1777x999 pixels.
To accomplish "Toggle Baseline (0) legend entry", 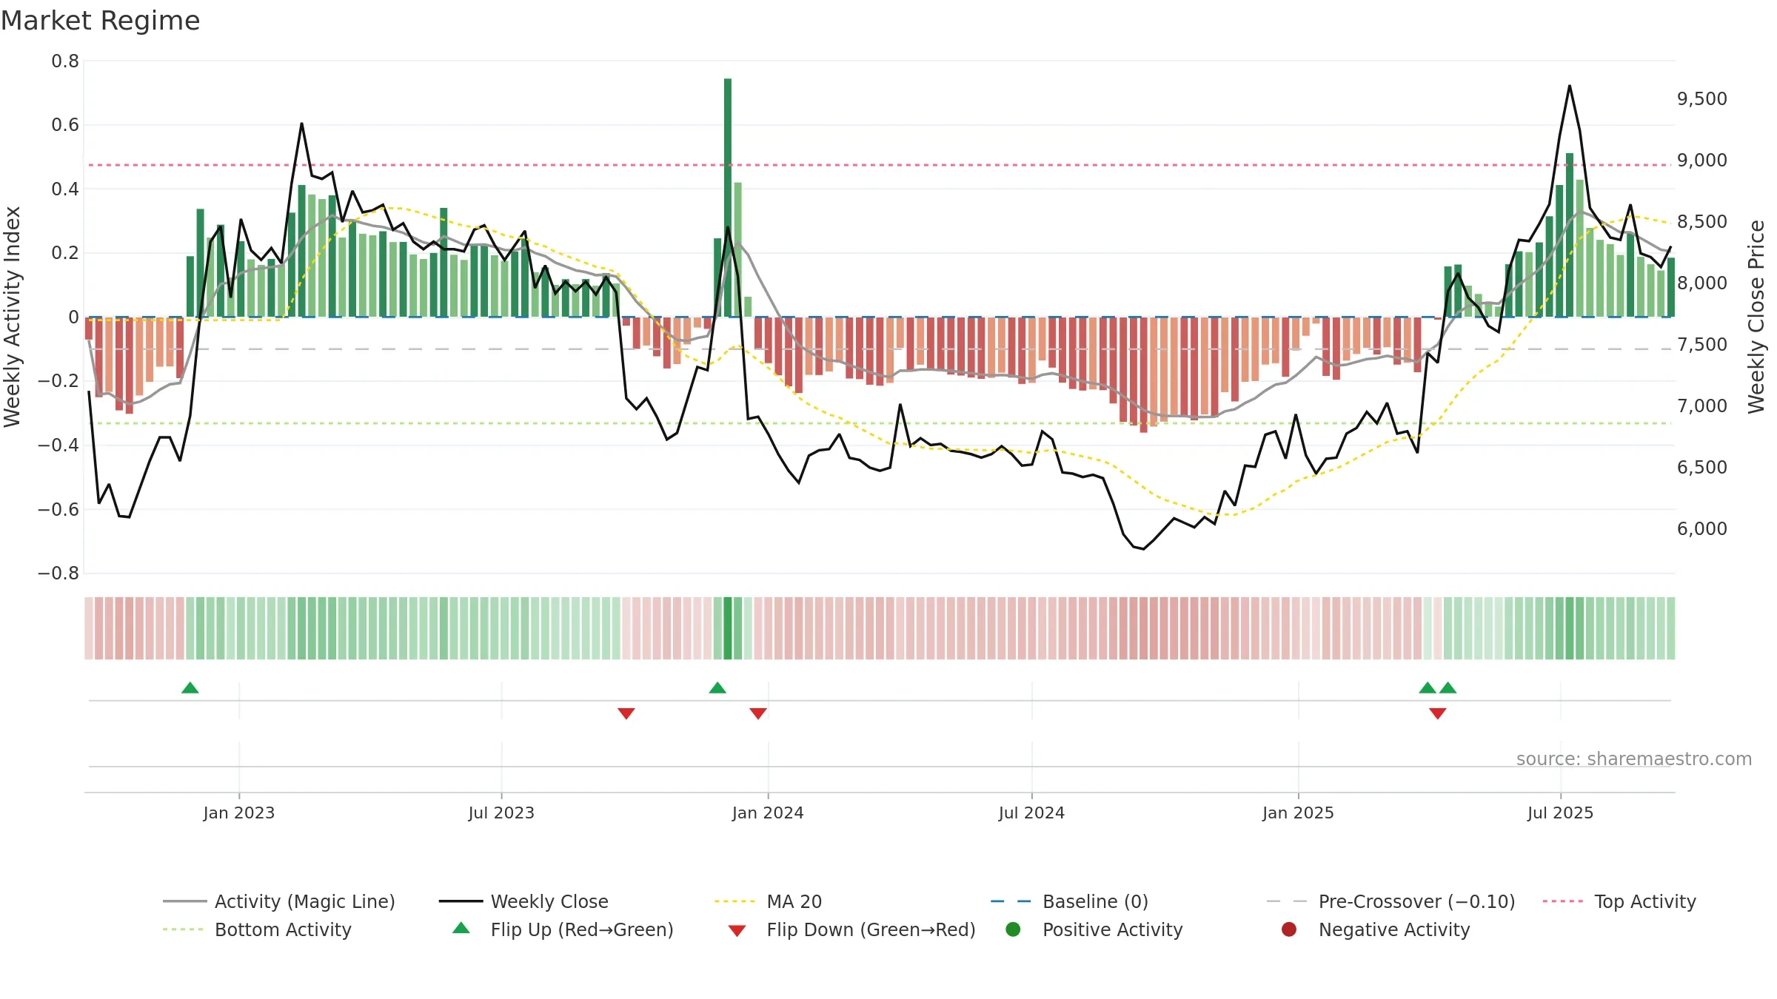I will click(x=1069, y=901).
